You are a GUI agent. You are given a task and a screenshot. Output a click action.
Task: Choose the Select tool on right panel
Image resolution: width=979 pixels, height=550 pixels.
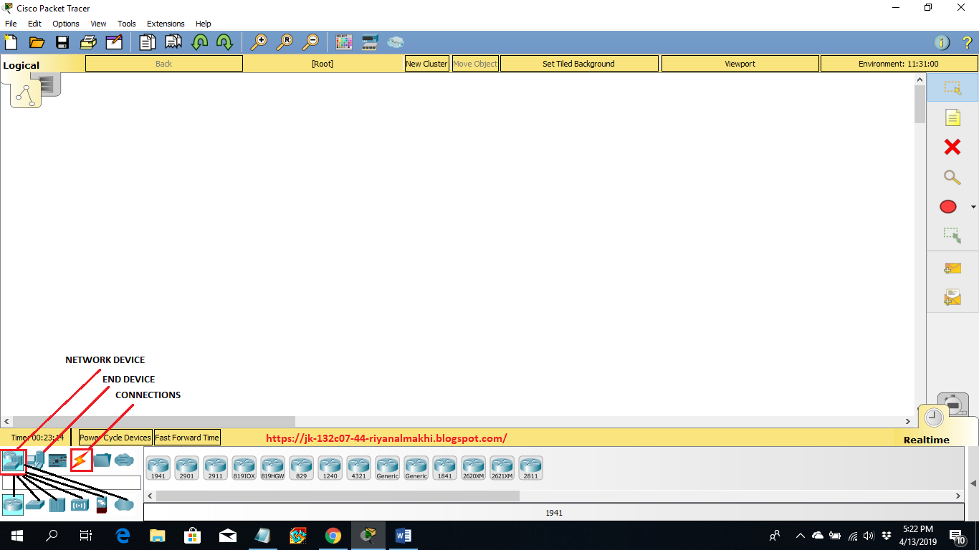click(x=952, y=88)
